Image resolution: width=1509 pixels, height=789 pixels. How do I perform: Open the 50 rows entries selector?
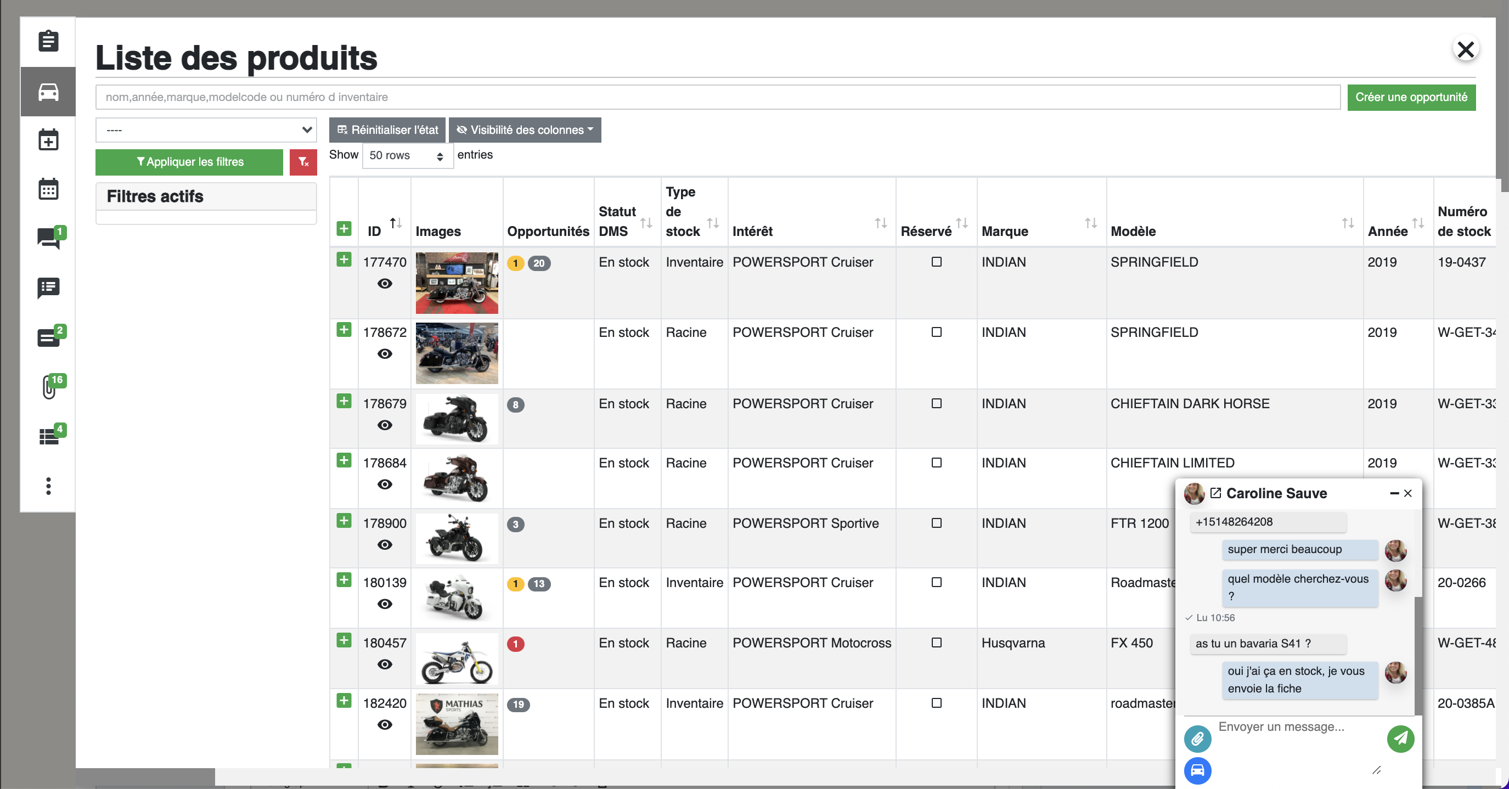pyautogui.click(x=407, y=156)
